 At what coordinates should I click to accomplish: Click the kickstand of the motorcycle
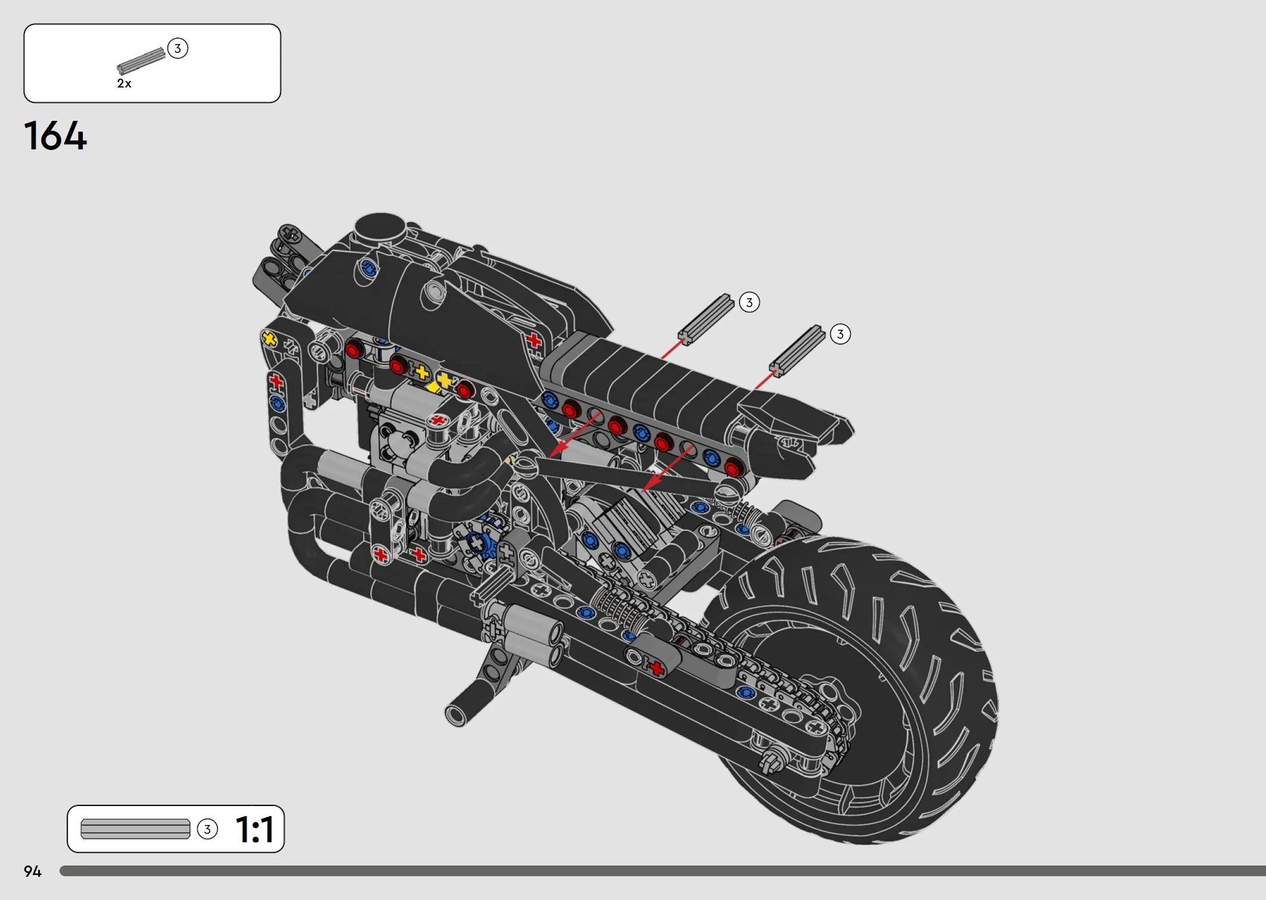point(482,685)
